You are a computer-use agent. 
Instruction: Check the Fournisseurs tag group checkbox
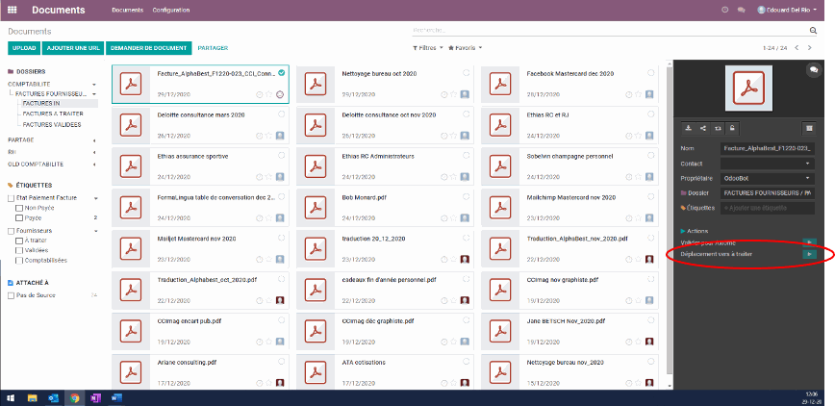pyautogui.click(x=12, y=231)
